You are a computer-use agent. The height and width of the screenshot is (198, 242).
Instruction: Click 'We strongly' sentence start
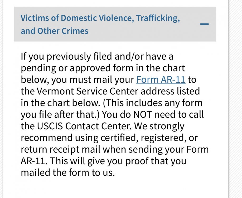pyautogui.click(x=159, y=126)
